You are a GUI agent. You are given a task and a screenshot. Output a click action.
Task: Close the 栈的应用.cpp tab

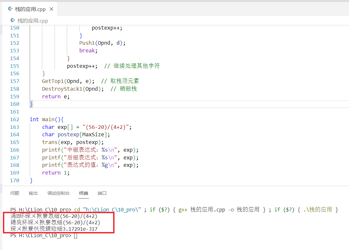click(52, 9)
